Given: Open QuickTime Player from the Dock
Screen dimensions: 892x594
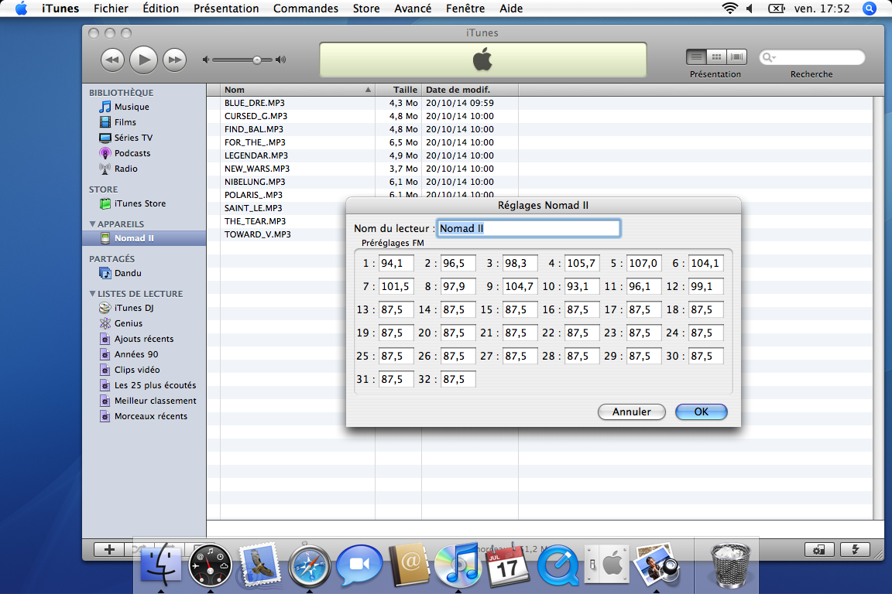Looking at the screenshot, I should pos(558,565).
